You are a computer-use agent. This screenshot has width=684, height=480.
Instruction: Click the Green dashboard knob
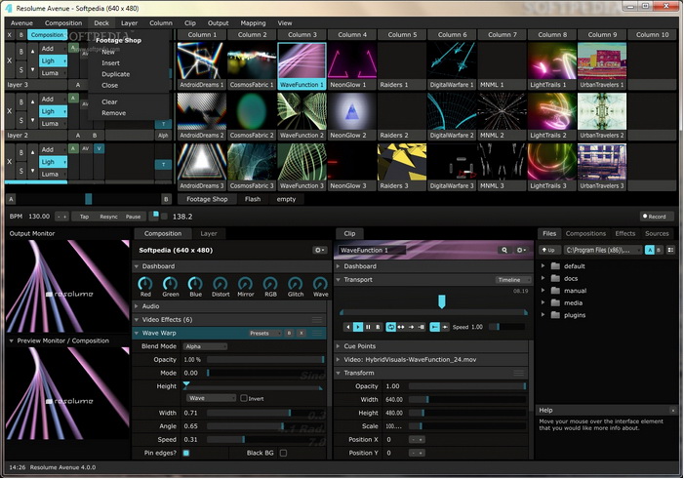coord(170,284)
